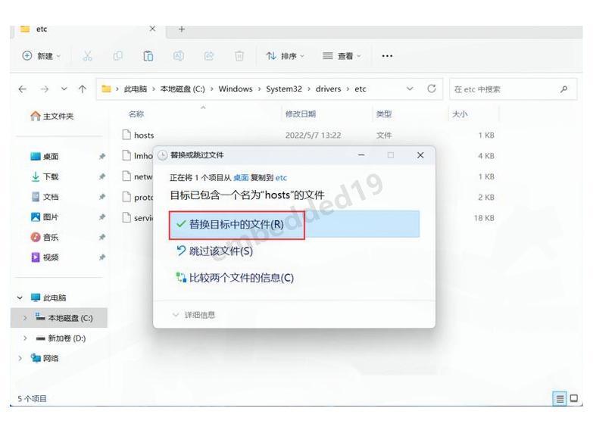The width and height of the screenshot is (593, 433).
Task: Open the recent locations chevron
Action: [x=64, y=89]
